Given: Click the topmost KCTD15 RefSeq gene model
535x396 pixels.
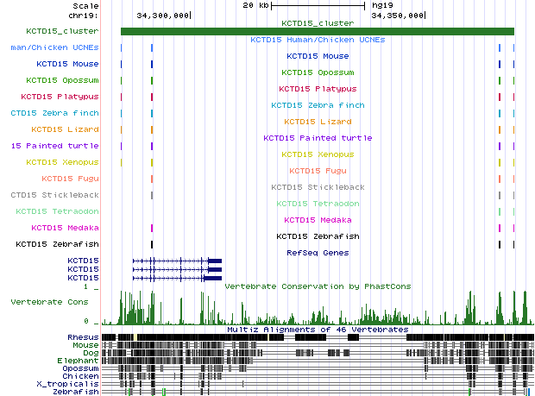Looking at the screenshot, I should coord(177,260).
